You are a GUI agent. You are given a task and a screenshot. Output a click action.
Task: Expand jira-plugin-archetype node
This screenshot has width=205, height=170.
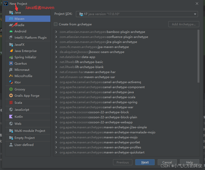tap(56, 42)
